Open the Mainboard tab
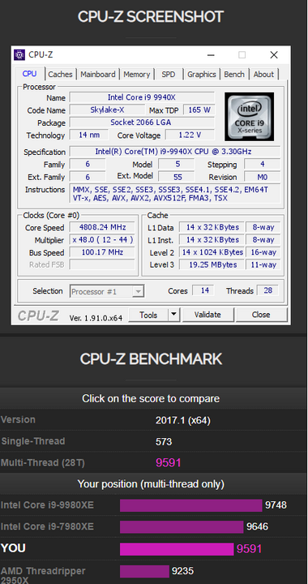This screenshot has height=584, width=308. [98, 74]
